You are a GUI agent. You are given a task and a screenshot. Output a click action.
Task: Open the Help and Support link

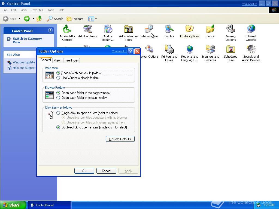[x=24, y=68]
